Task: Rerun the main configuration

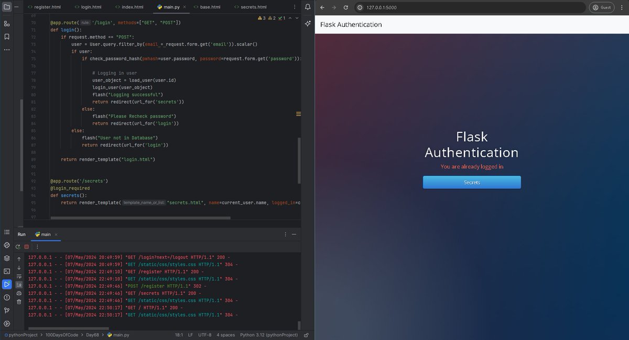Action: 18,246
